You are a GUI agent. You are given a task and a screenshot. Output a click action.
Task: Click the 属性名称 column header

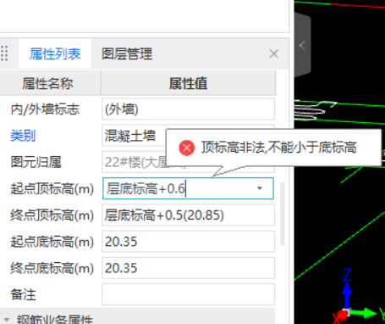click(x=47, y=83)
